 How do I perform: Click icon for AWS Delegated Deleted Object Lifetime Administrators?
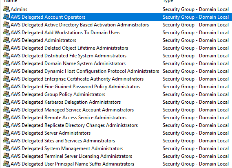7,48
